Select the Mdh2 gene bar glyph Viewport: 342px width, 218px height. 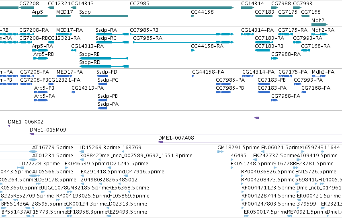pyautogui.click(x=319, y=25)
